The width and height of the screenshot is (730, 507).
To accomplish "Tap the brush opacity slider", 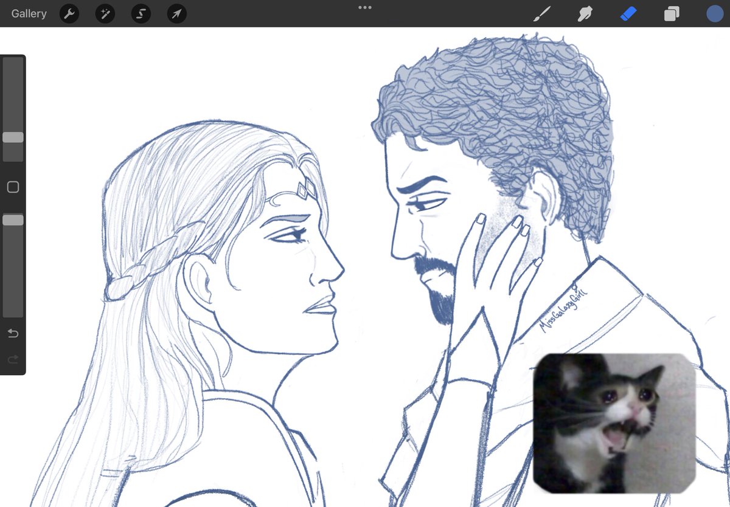I will click(x=13, y=219).
